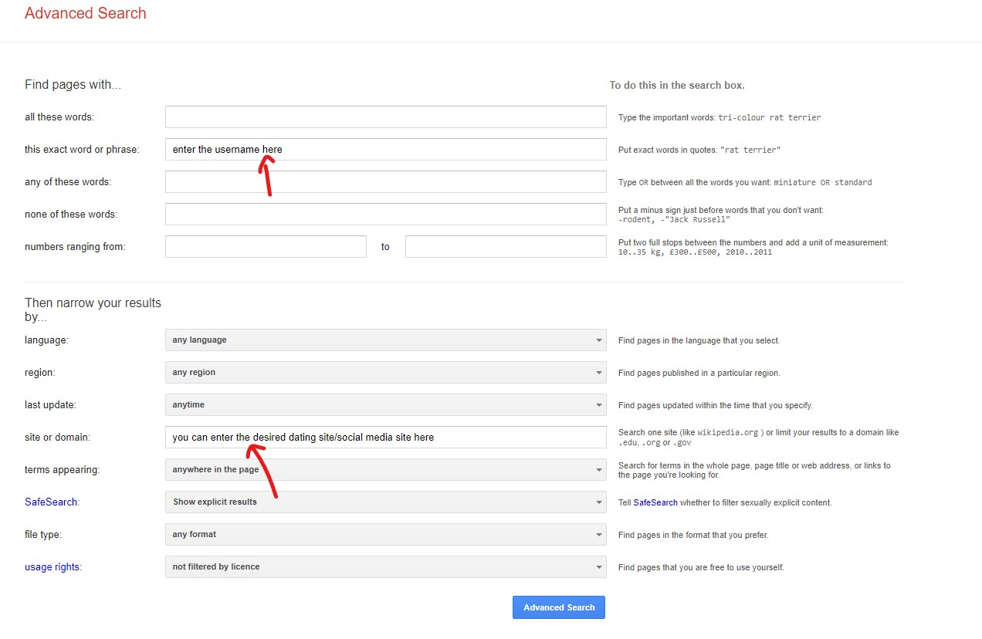This screenshot has height=639, width=982.
Task: Open the usage rights label link
Action: (52, 567)
